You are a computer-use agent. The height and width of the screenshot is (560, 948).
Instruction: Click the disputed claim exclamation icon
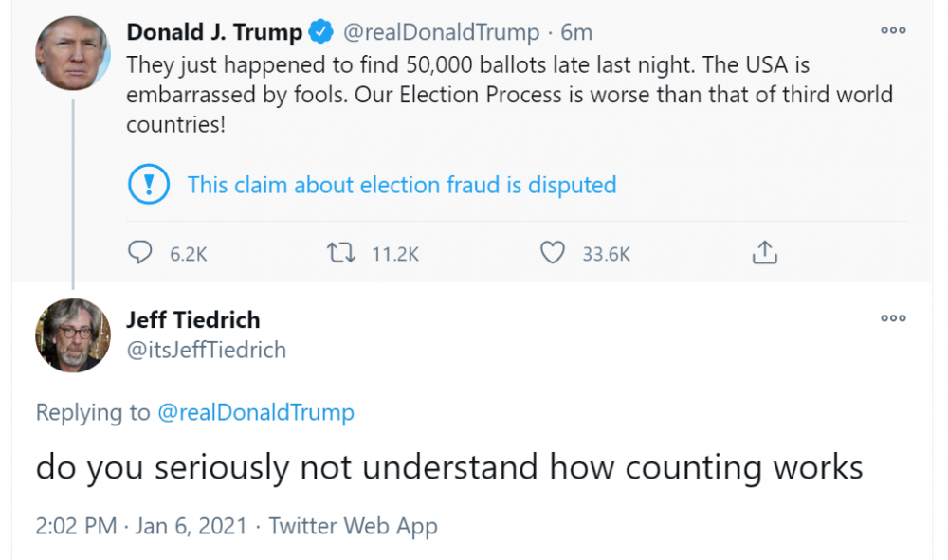[148, 184]
